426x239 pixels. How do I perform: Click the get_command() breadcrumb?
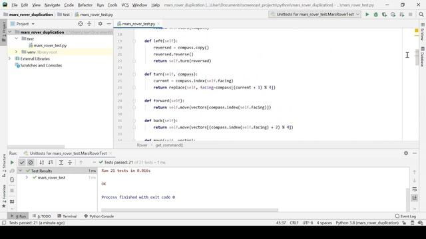tap(169, 145)
